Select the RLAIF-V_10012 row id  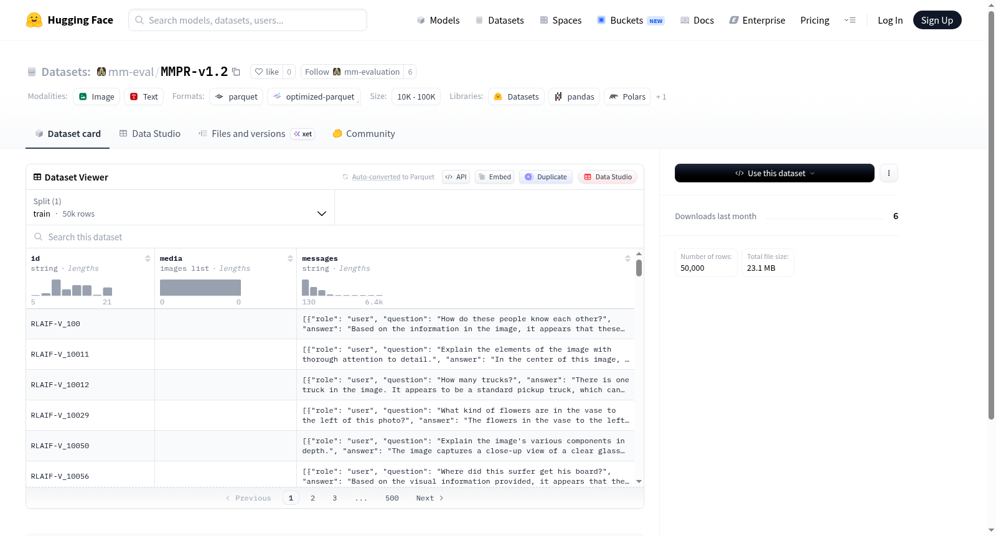click(x=60, y=385)
